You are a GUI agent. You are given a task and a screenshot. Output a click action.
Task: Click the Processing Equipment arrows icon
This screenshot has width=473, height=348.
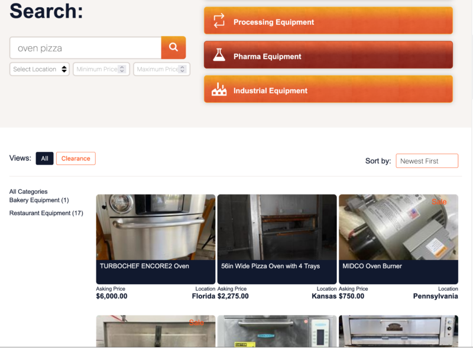click(x=219, y=21)
